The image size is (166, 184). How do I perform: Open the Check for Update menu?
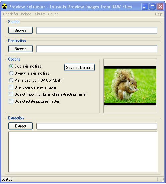[17, 14]
